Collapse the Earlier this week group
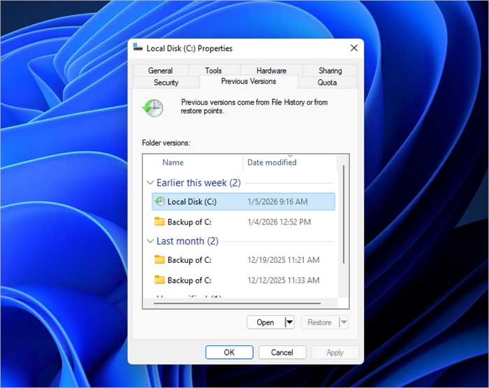This screenshot has width=489, height=388. (149, 183)
